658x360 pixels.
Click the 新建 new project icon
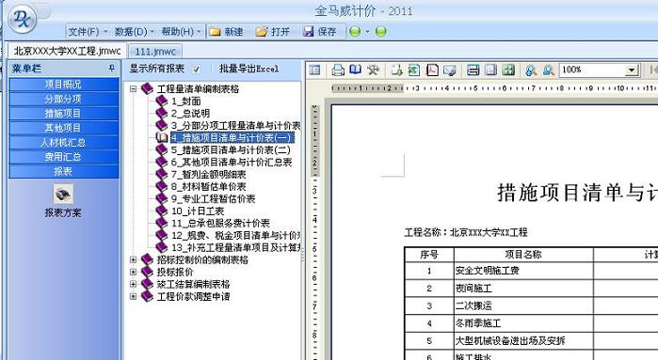216,31
